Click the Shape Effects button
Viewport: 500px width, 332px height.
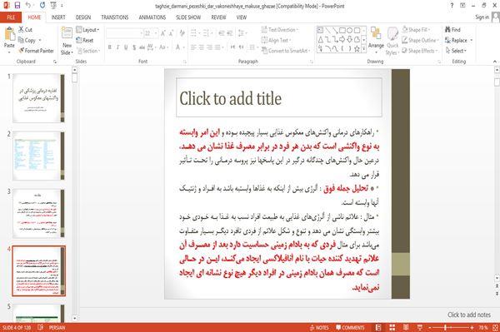(420, 51)
